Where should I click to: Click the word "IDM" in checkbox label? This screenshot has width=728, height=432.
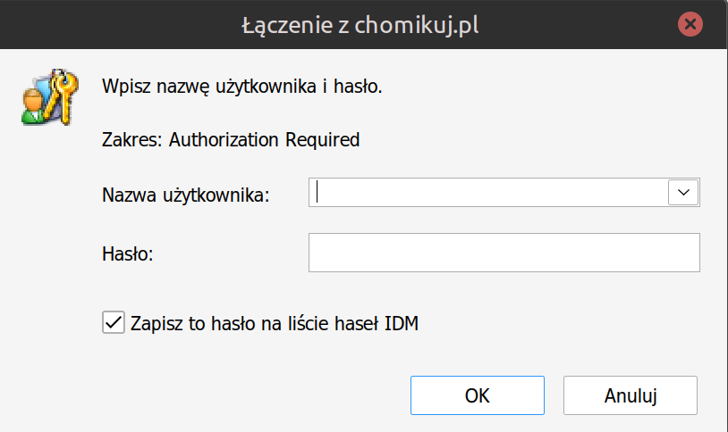[402, 323]
